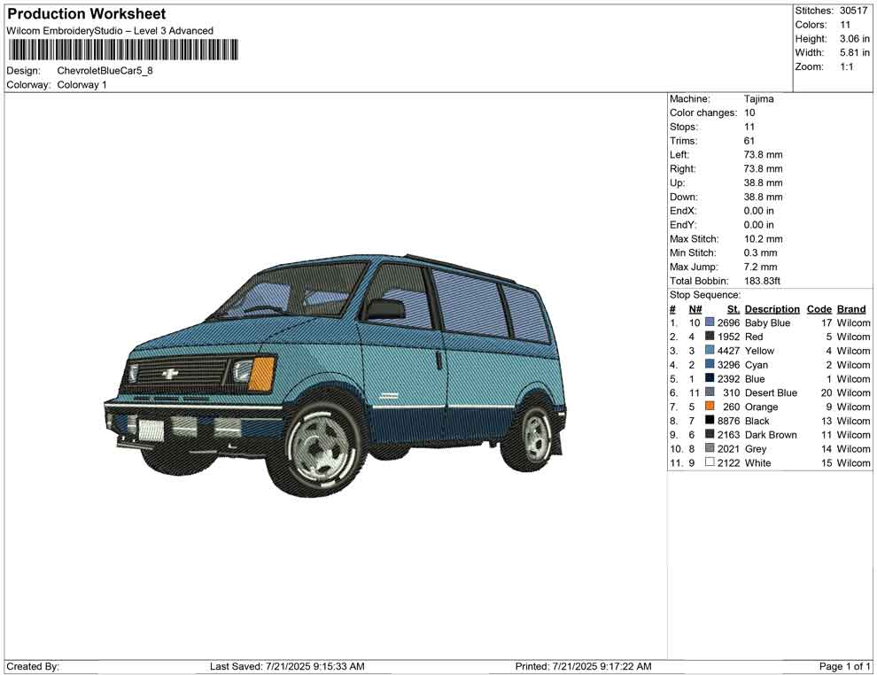The height and width of the screenshot is (675, 877).
Task: Select the Orange thread color swatch
Action: coord(710,407)
